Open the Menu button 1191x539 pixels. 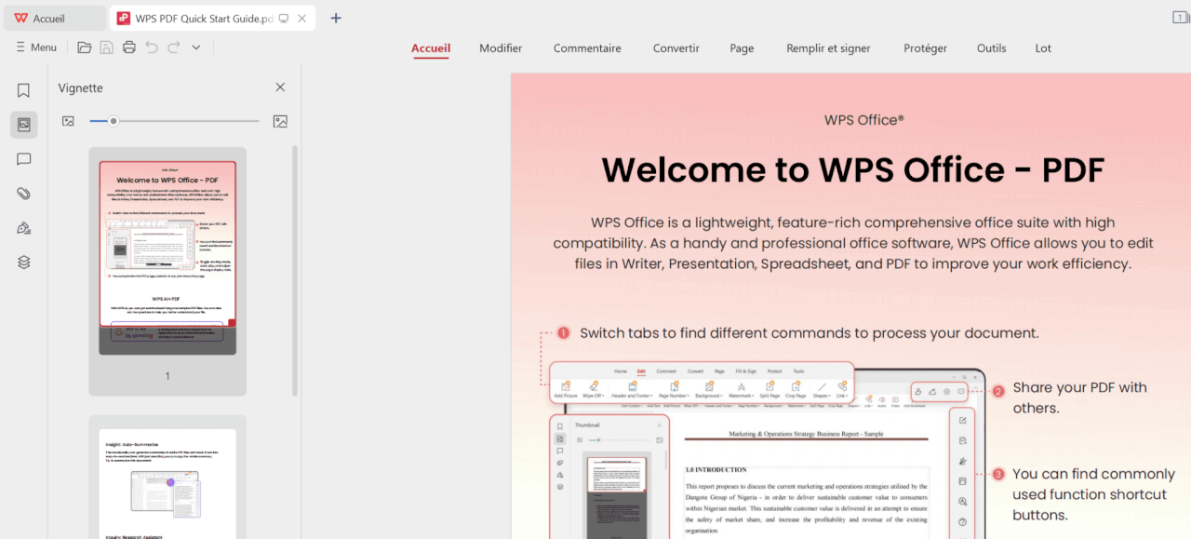pos(35,47)
